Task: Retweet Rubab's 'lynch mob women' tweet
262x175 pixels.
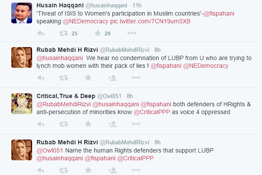Action: point(63,78)
